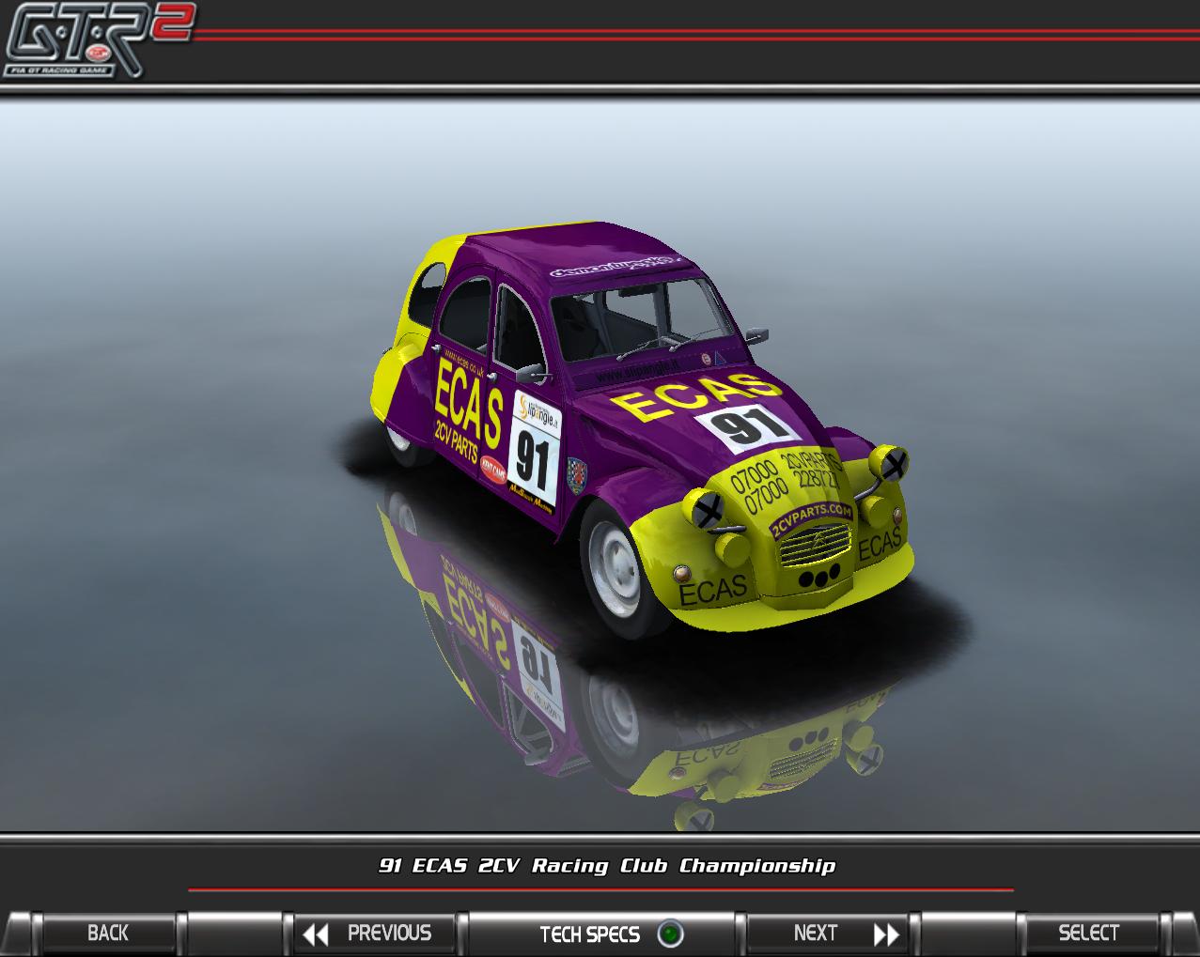
Task: Click the large ECAS logo on car side
Action: (467, 404)
